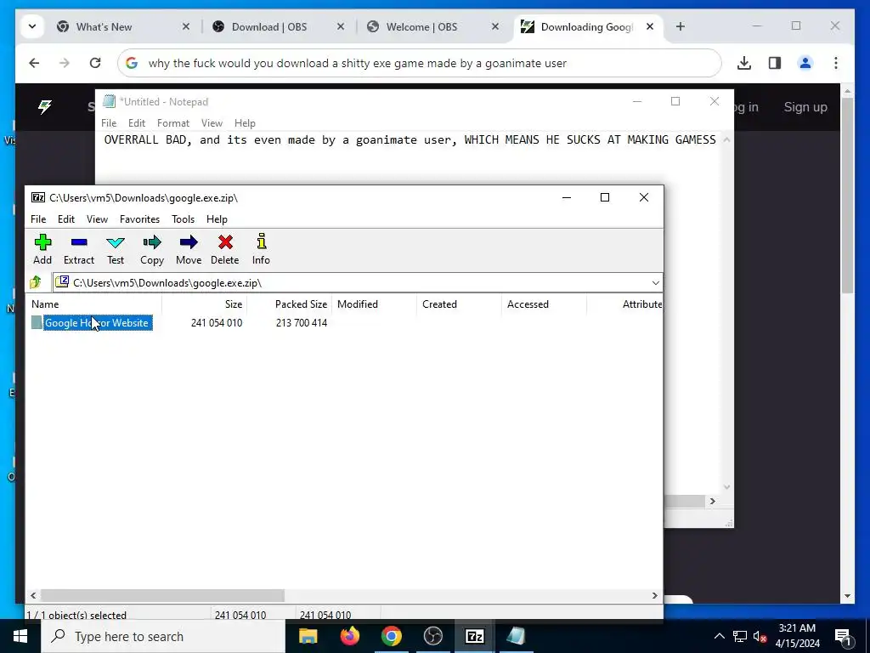Open the 7-Zip Help menu
Viewport: 870px width, 653px height.
coord(217,219)
